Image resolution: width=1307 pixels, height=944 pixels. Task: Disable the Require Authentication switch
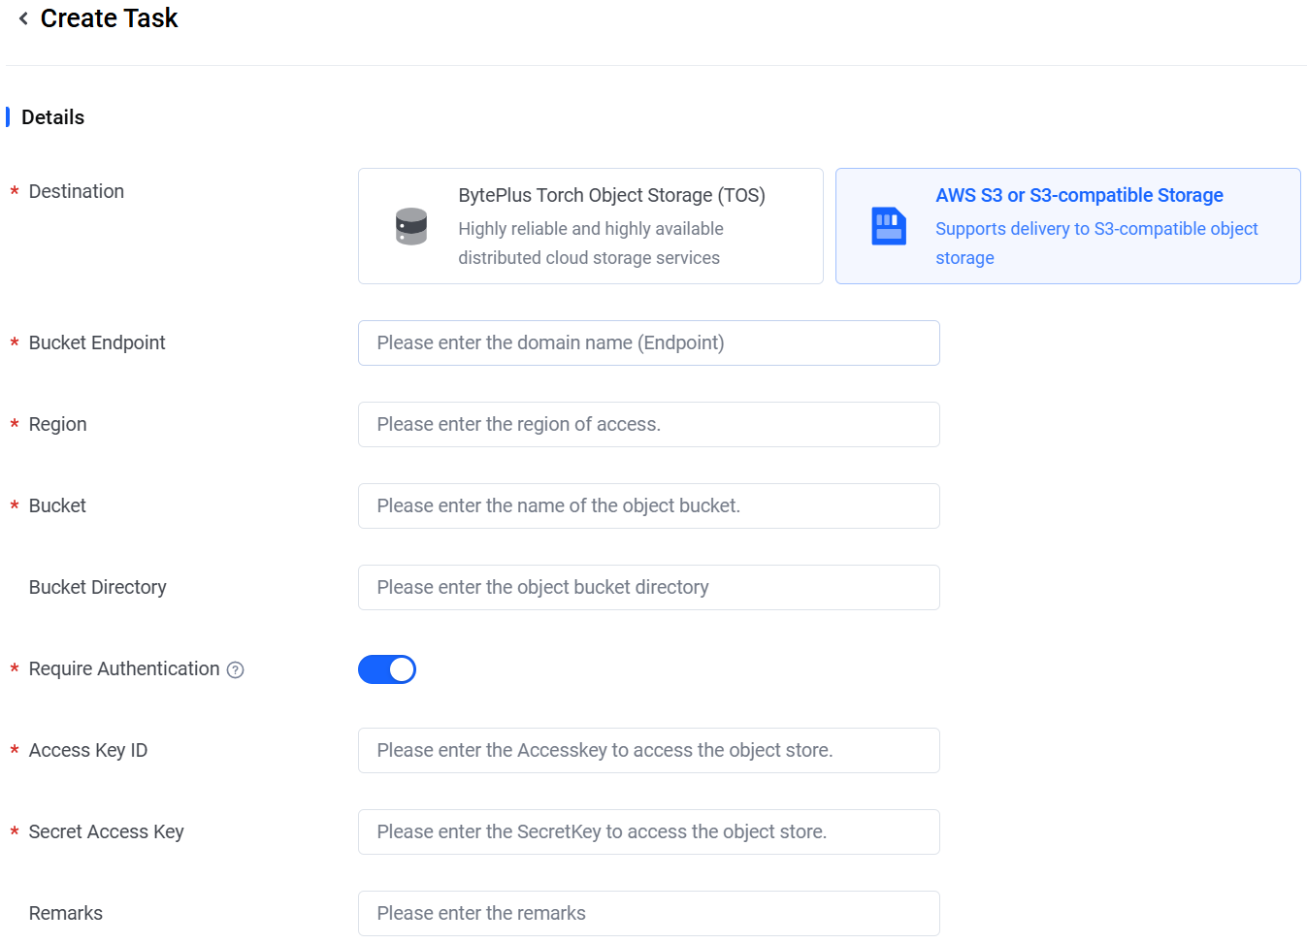(387, 669)
